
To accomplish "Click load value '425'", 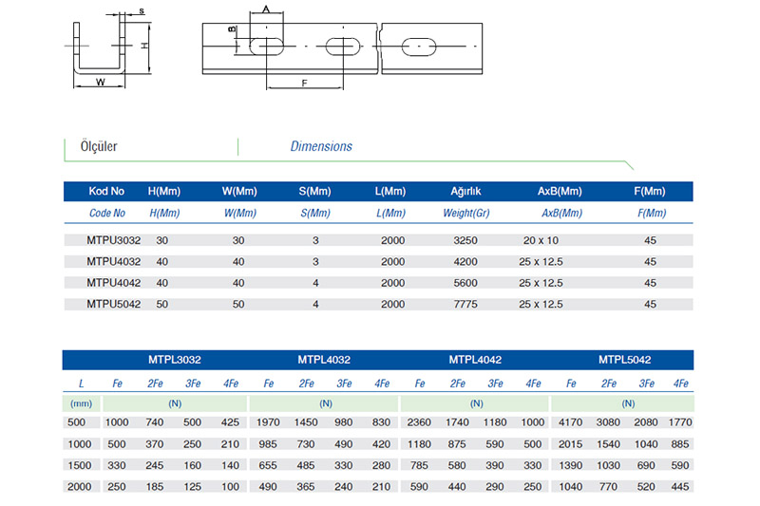I will (230, 422).
